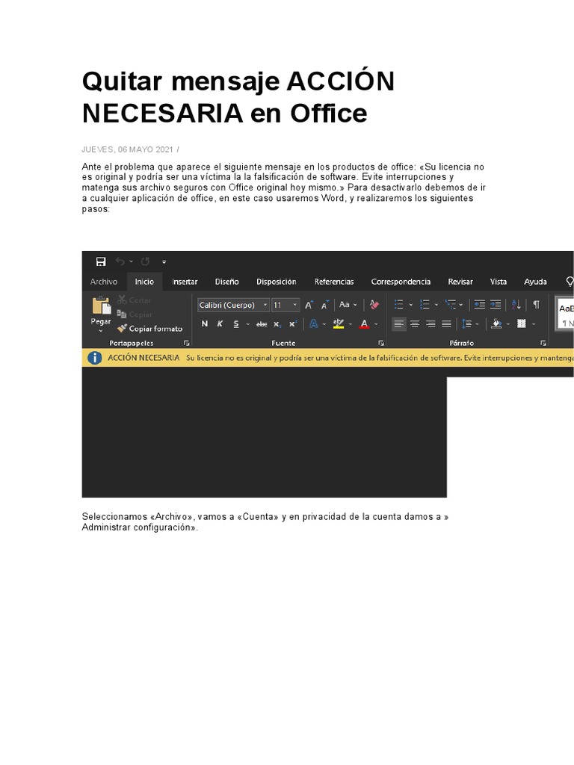
Task: Click Increase font size icon
Action: pos(309,305)
